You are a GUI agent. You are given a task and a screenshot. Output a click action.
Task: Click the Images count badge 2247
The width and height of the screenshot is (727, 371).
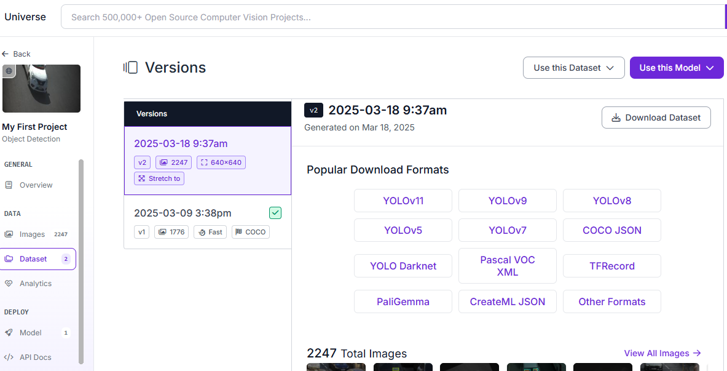click(61, 234)
